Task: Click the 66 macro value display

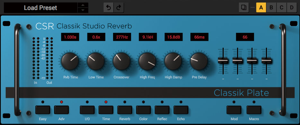Action: tap(245, 37)
